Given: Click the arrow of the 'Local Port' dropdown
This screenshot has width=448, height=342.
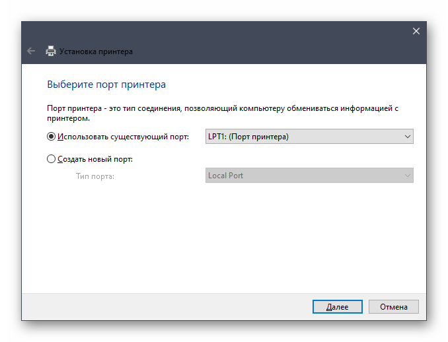Looking at the screenshot, I should [407, 176].
